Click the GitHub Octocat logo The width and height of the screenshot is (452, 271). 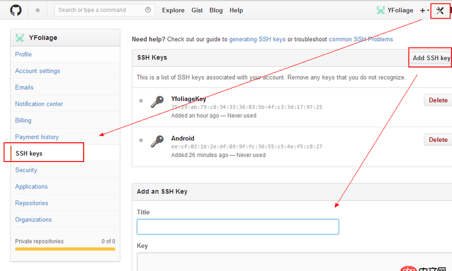click(x=15, y=10)
